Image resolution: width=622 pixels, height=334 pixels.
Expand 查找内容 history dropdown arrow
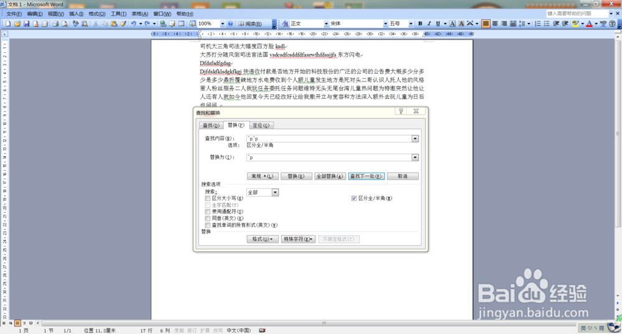(x=415, y=139)
